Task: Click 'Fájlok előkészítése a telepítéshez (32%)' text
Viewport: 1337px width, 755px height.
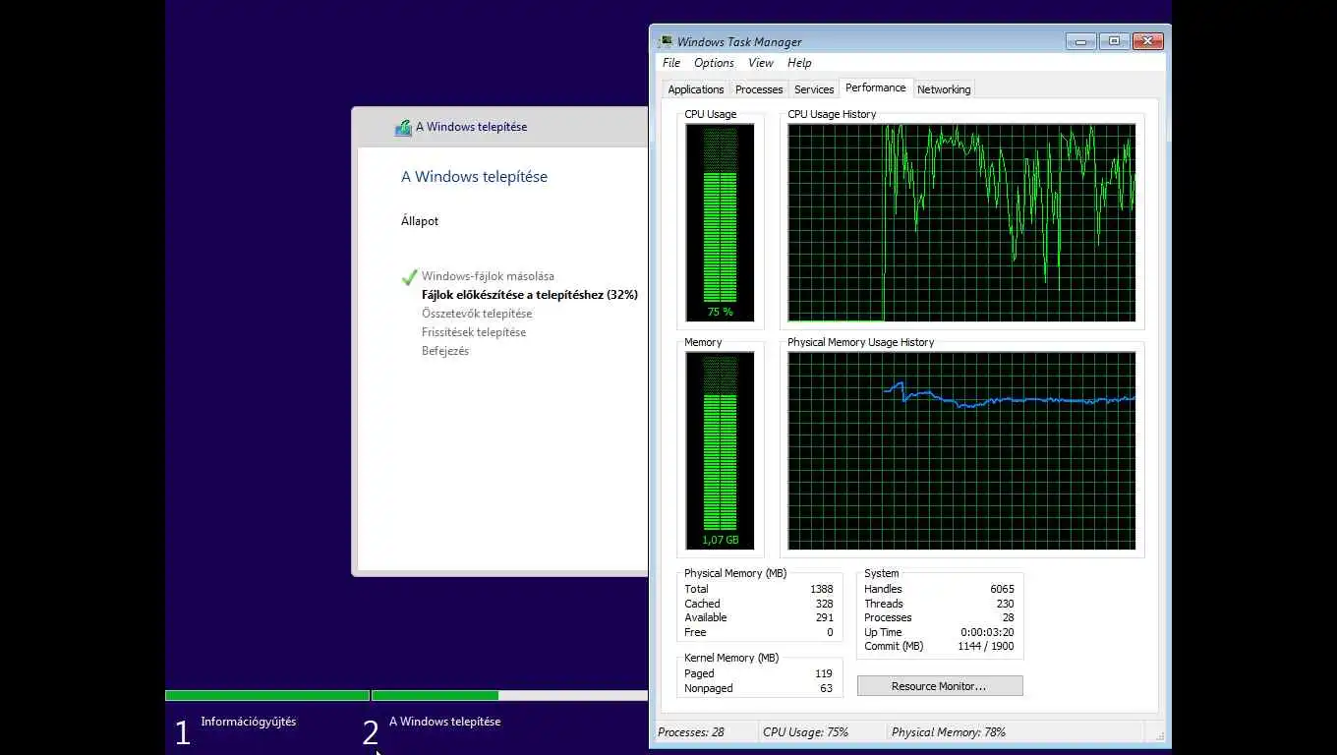Action: coord(530,295)
